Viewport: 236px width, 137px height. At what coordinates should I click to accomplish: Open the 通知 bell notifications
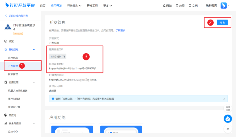(x=167, y=6)
